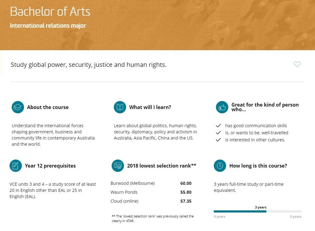Image resolution: width=315 pixels, height=231 pixels.
Task: Click the Waurn Ponds campus row
Action: click(151, 192)
